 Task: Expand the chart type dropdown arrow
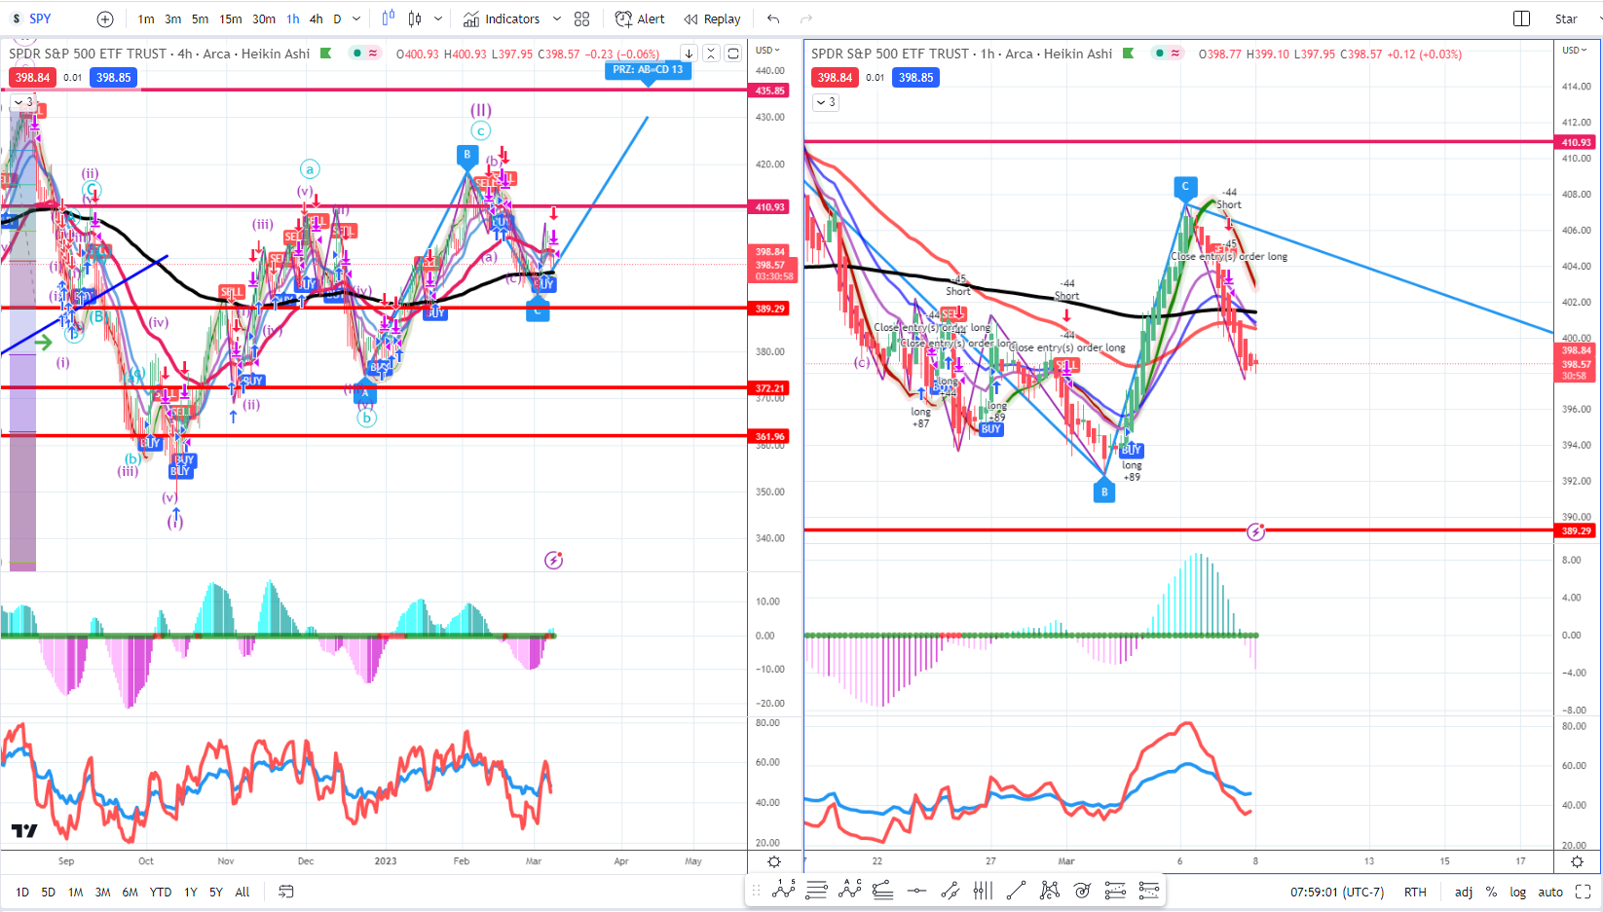pos(438,18)
